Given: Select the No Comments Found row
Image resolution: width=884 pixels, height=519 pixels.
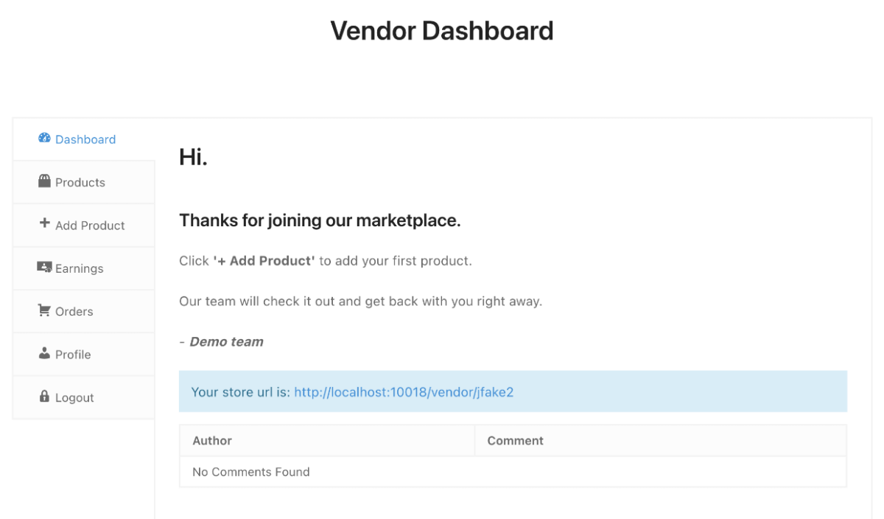Looking at the screenshot, I should pos(250,471).
